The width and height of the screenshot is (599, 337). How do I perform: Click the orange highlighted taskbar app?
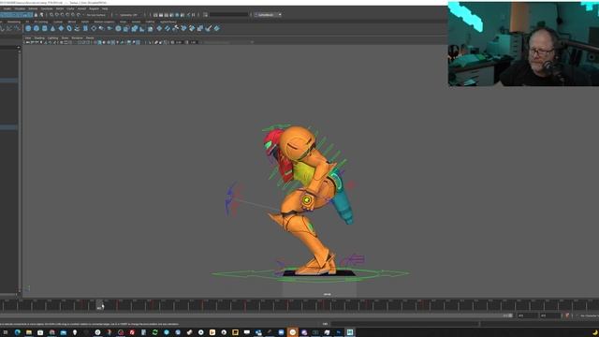point(293,332)
